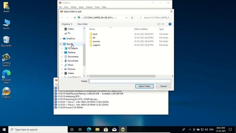Go up one folder level
This screenshot has width=236, height=133.
75,18
